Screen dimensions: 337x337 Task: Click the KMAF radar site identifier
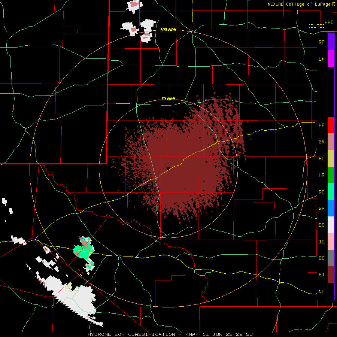pyautogui.click(x=192, y=334)
